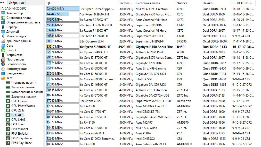This screenshot has width=261, height=147.
Task: Click the Запись в память memory icon
Action: [x=8, y=87]
